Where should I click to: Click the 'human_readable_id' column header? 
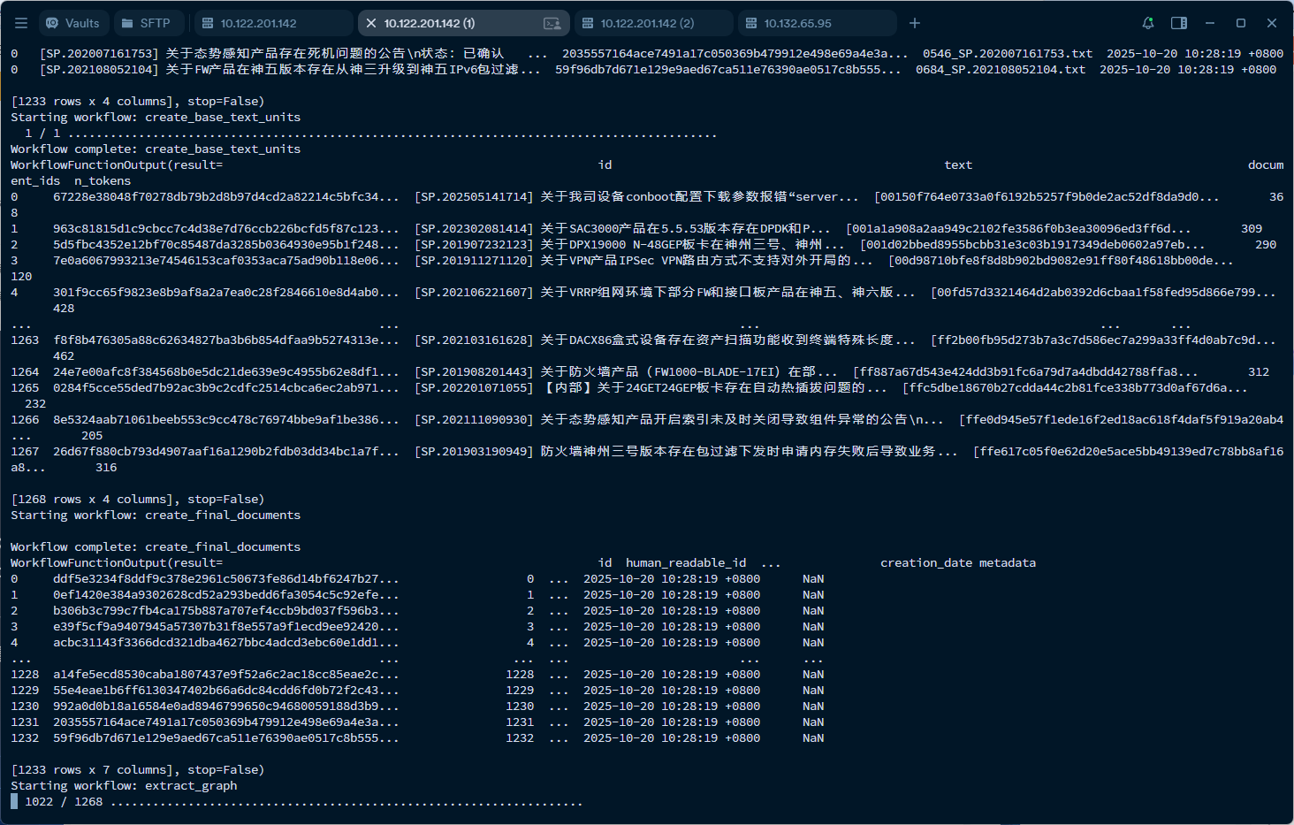[686, 562]
